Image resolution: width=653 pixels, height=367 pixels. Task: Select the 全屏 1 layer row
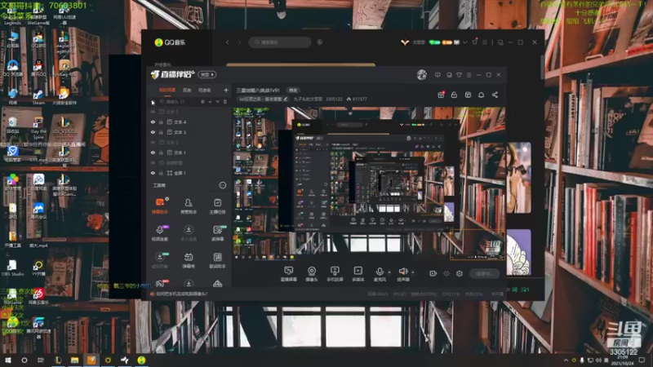pos(189,173)
